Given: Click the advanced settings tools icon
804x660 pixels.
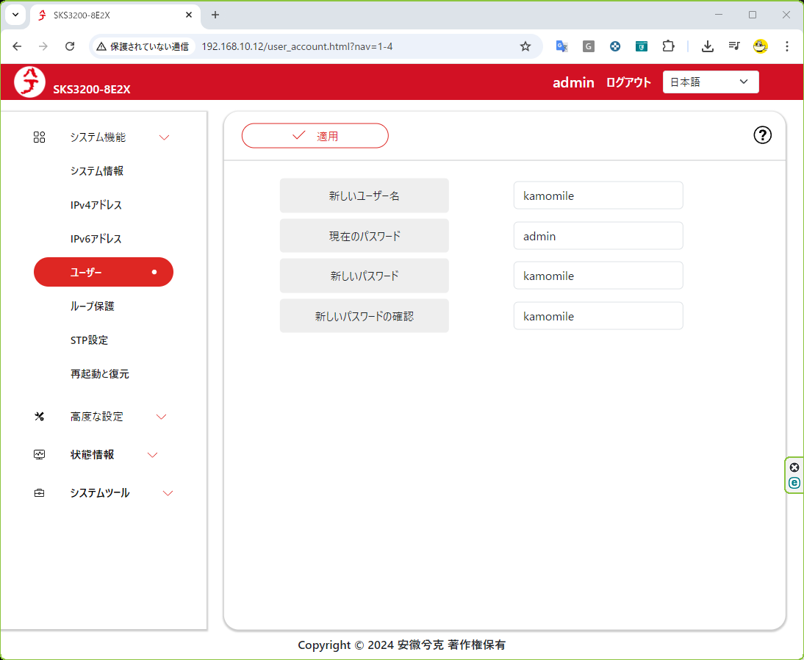Looking at the screenshot, I should (39, 417).
